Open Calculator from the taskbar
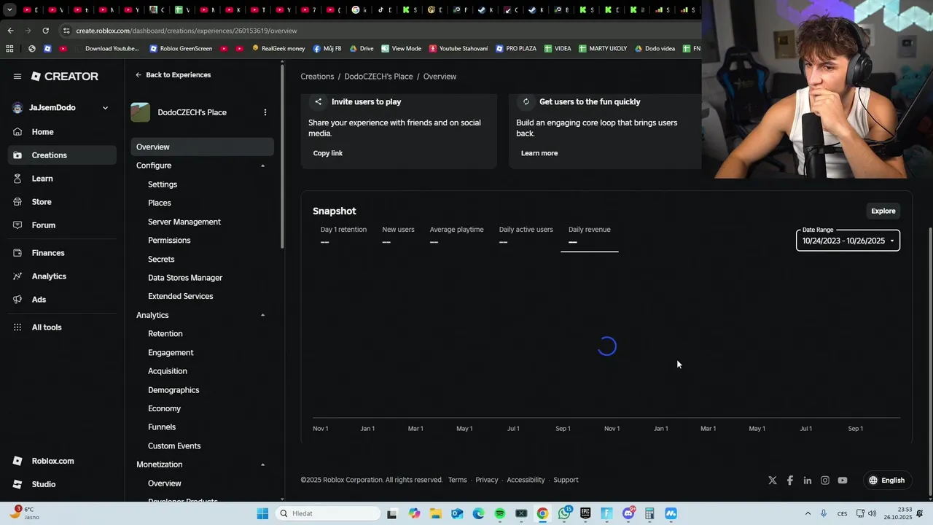The width and height of the screenshot is (933, 525). click(649, 513)
